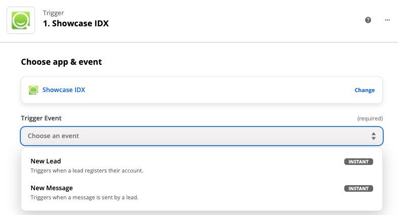Click the 'Choose app & event' heading

click(x=61, y=62)
